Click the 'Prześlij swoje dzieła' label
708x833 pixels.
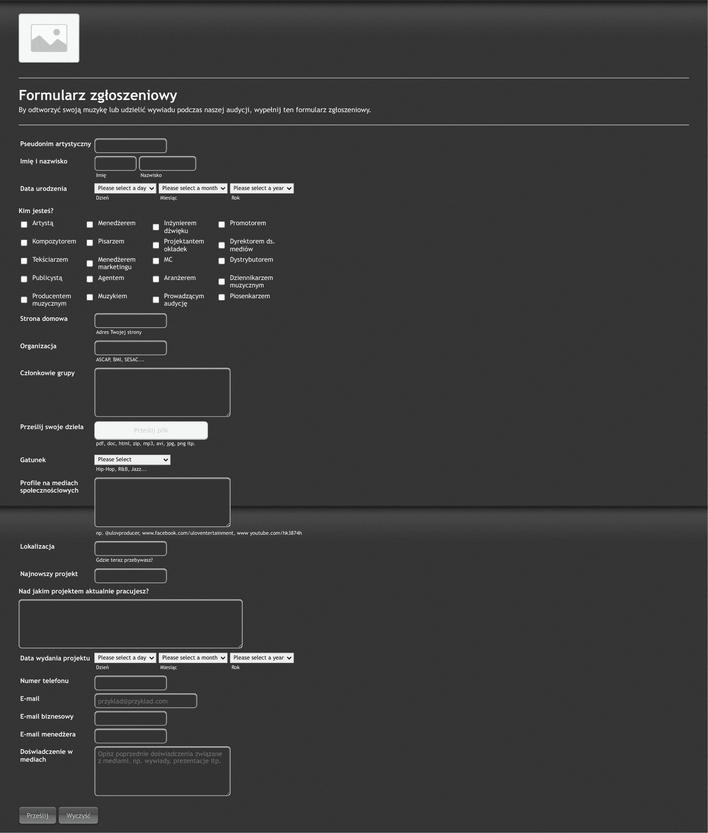(x=52, y=427)
